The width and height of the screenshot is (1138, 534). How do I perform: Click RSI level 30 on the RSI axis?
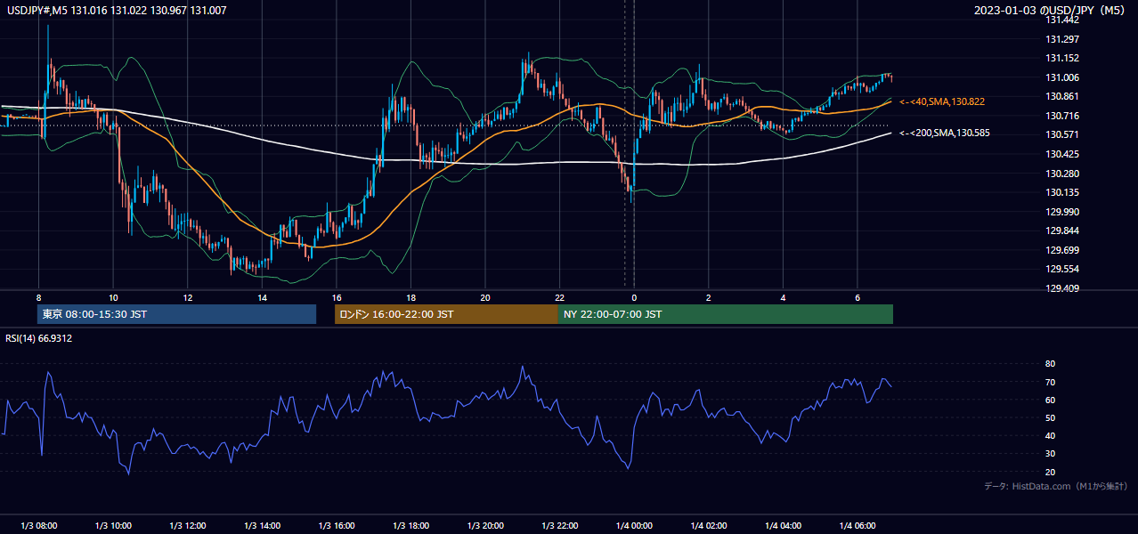coord(1051,454)
